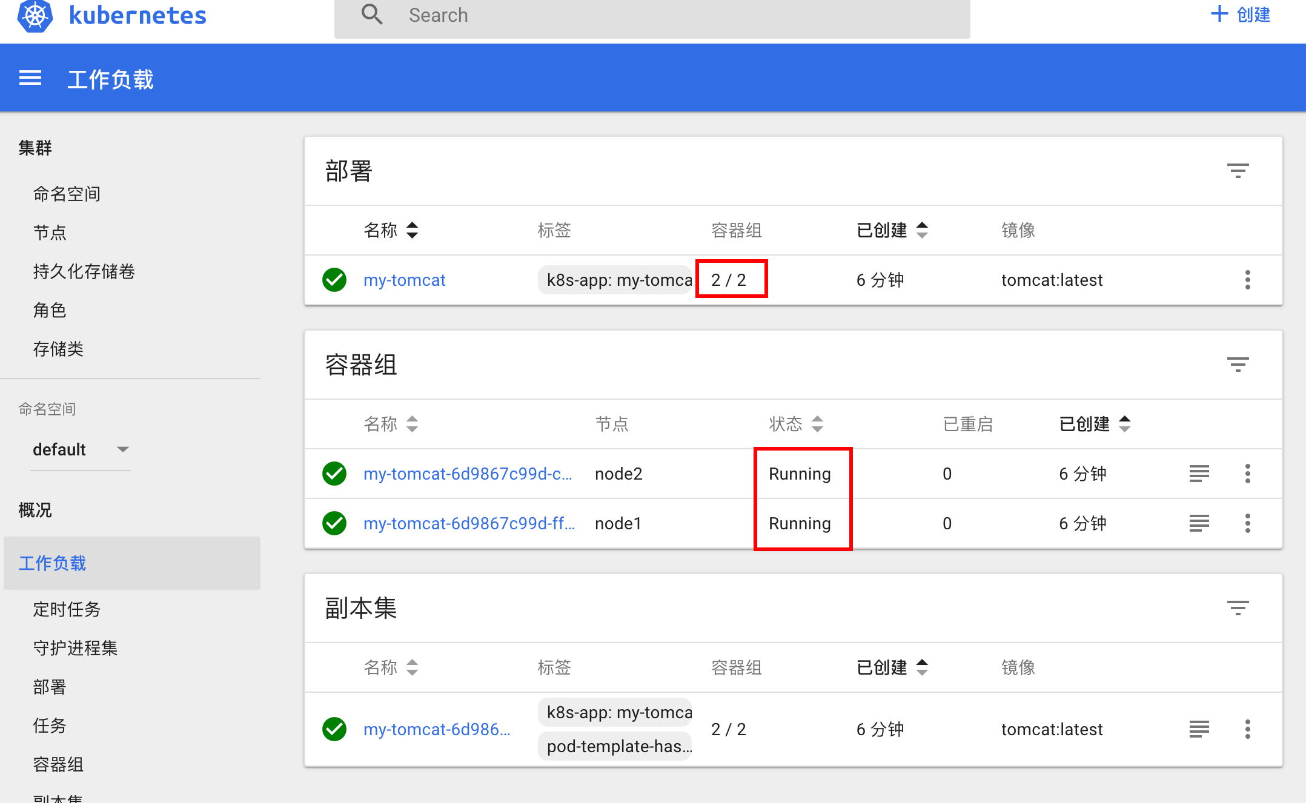This screenshot has width=1306, height=803.
Task: Sort pods by 已创建 column
Action: [x=1095, y=424]
